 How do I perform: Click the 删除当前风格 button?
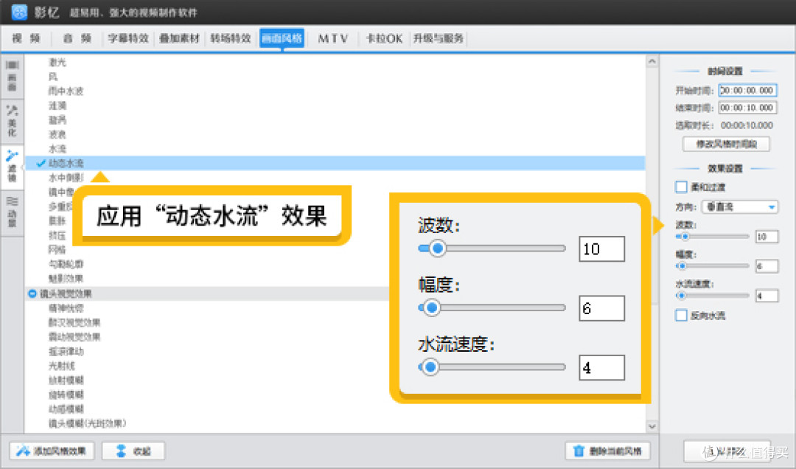[607, 451]
